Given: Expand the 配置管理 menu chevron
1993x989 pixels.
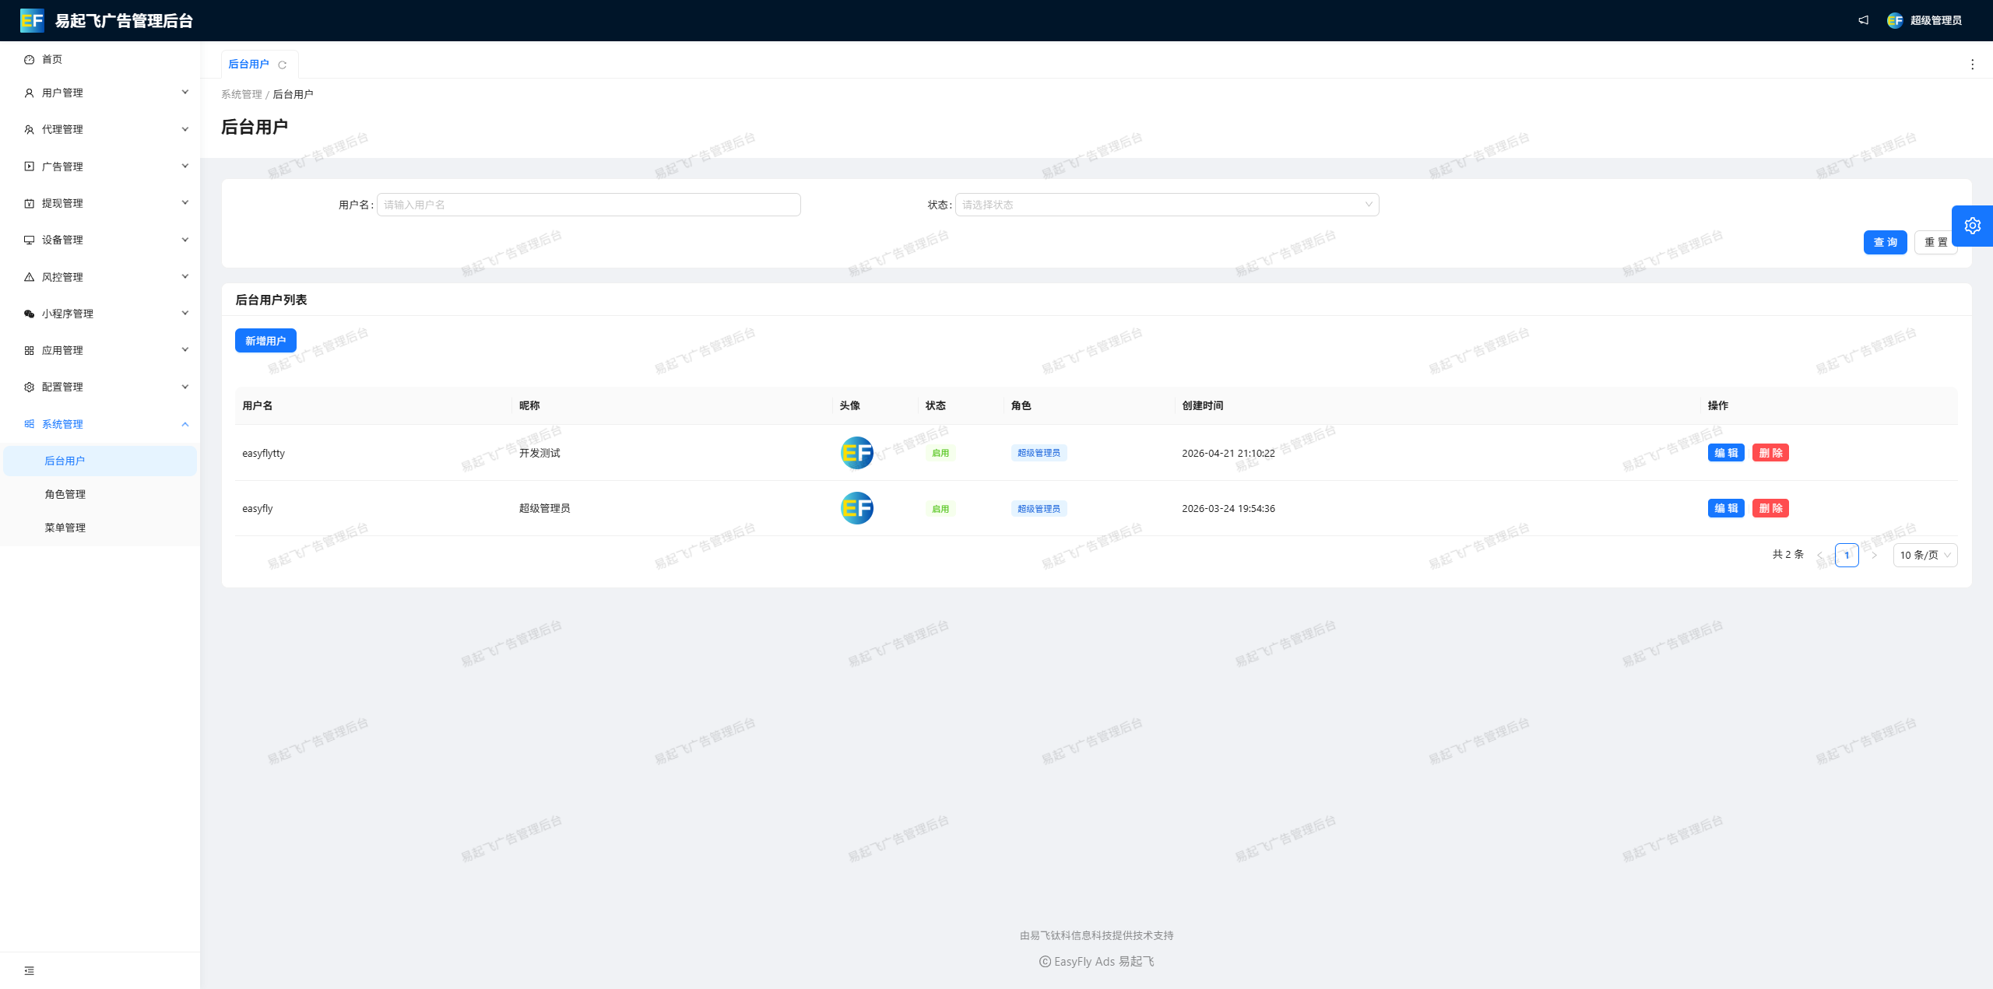Looking at the screenshot, I should (185, 387).
